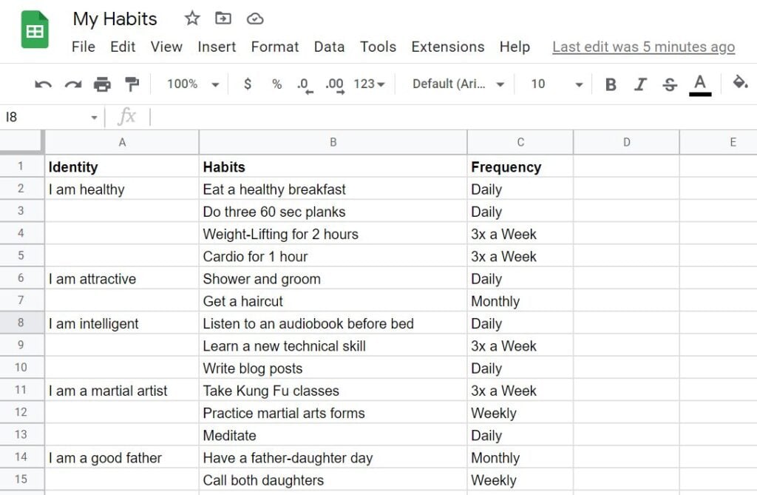Expand the Default font family dropdown
This screenshot has height=495, width=757.
[x=458, y=84]
